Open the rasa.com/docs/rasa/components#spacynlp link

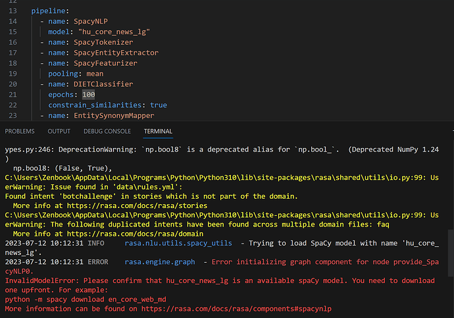pyautogui.click(x=236, y=309)
